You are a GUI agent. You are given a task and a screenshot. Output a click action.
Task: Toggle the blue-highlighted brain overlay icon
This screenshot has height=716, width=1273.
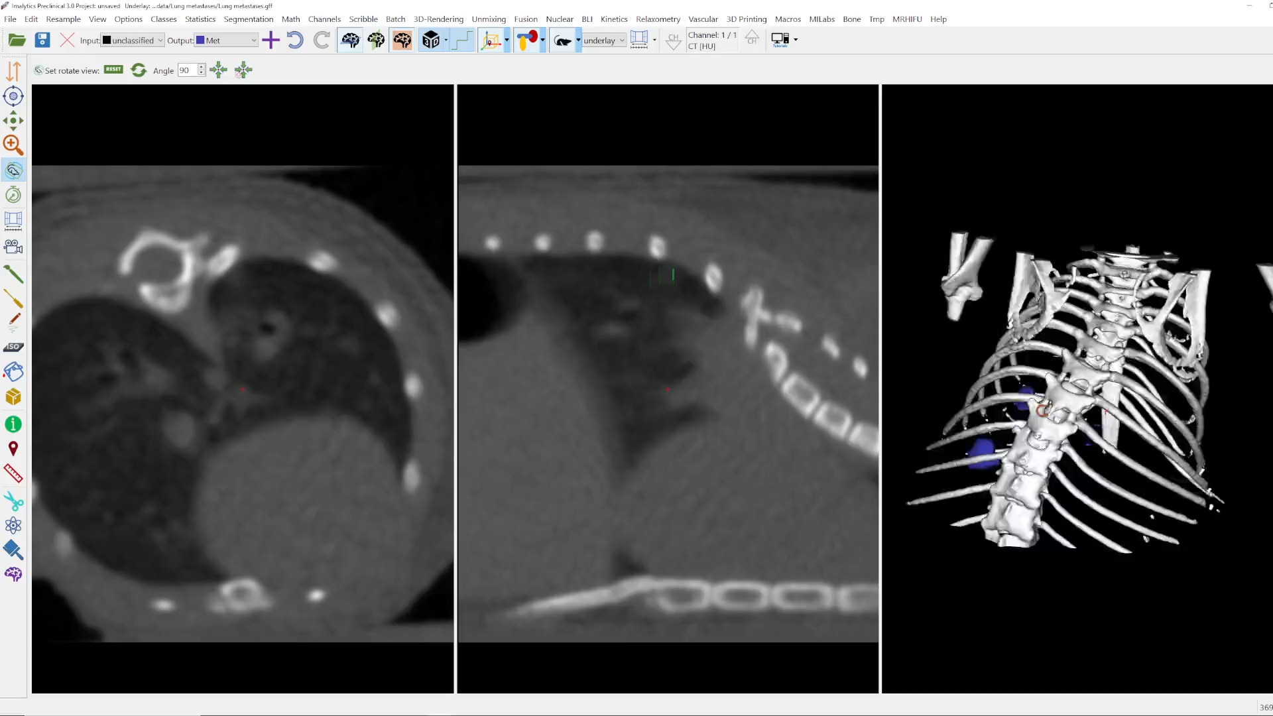[x=350, y=40]
